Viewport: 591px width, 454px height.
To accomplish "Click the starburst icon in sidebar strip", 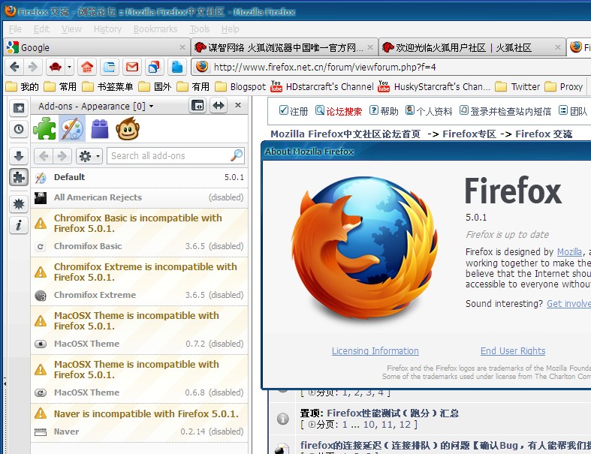I will coord(19,204).
